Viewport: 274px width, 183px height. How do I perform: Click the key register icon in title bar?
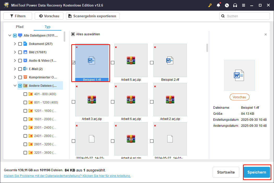(210, 5)
